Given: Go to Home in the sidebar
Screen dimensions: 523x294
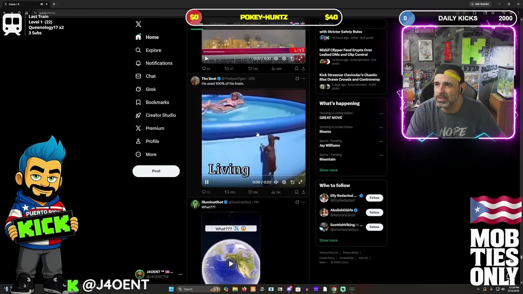Looking at the screenshot, I should click(147, 37).
